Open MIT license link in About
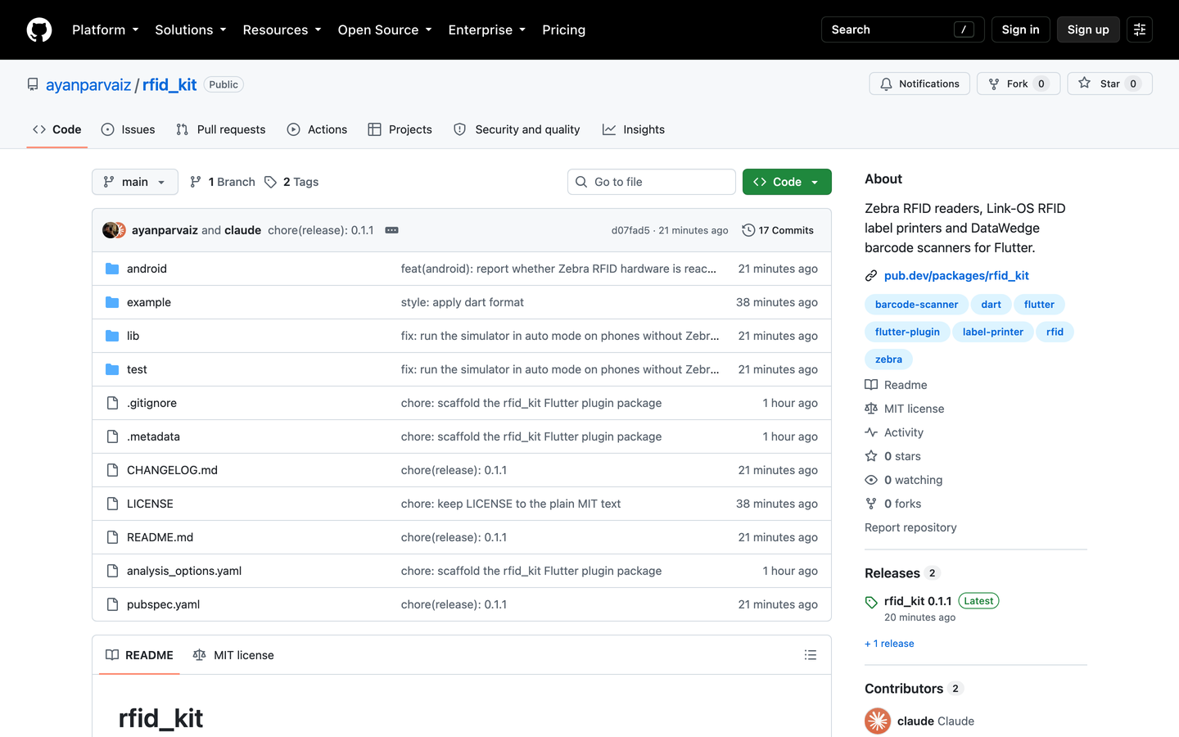 905,409
